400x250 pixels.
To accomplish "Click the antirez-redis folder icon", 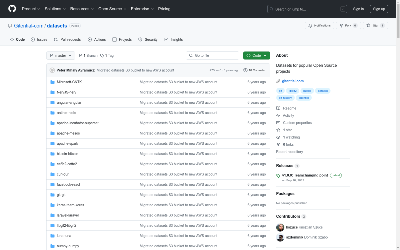I will 52,113.
